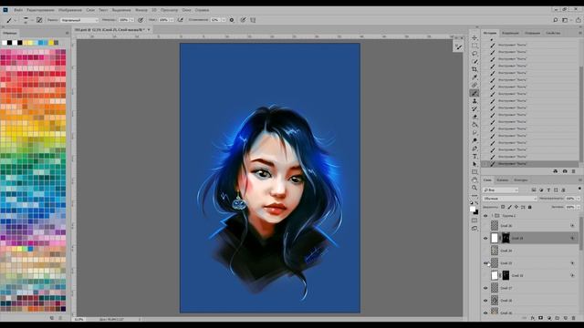Toggle lock all padlock icon
584x328 pixels.
(529, 207)
